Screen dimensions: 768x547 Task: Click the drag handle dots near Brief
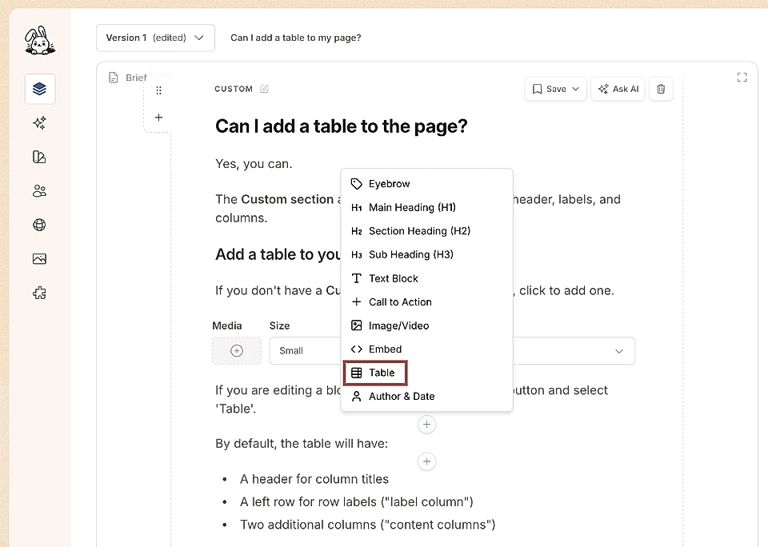158,90
